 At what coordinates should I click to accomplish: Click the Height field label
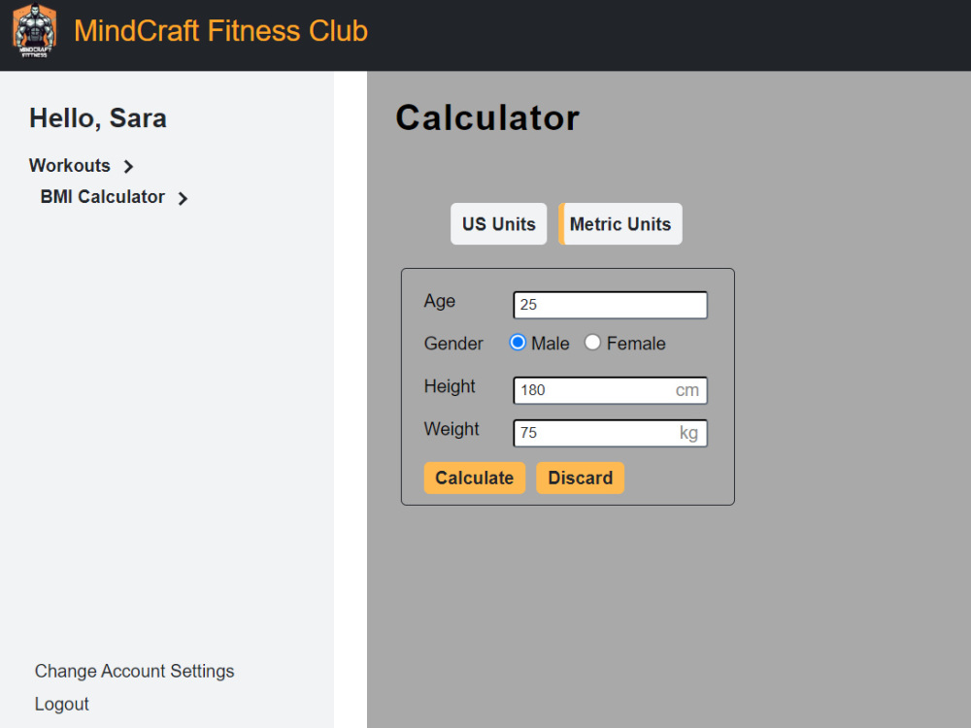[x=450, y=386]
